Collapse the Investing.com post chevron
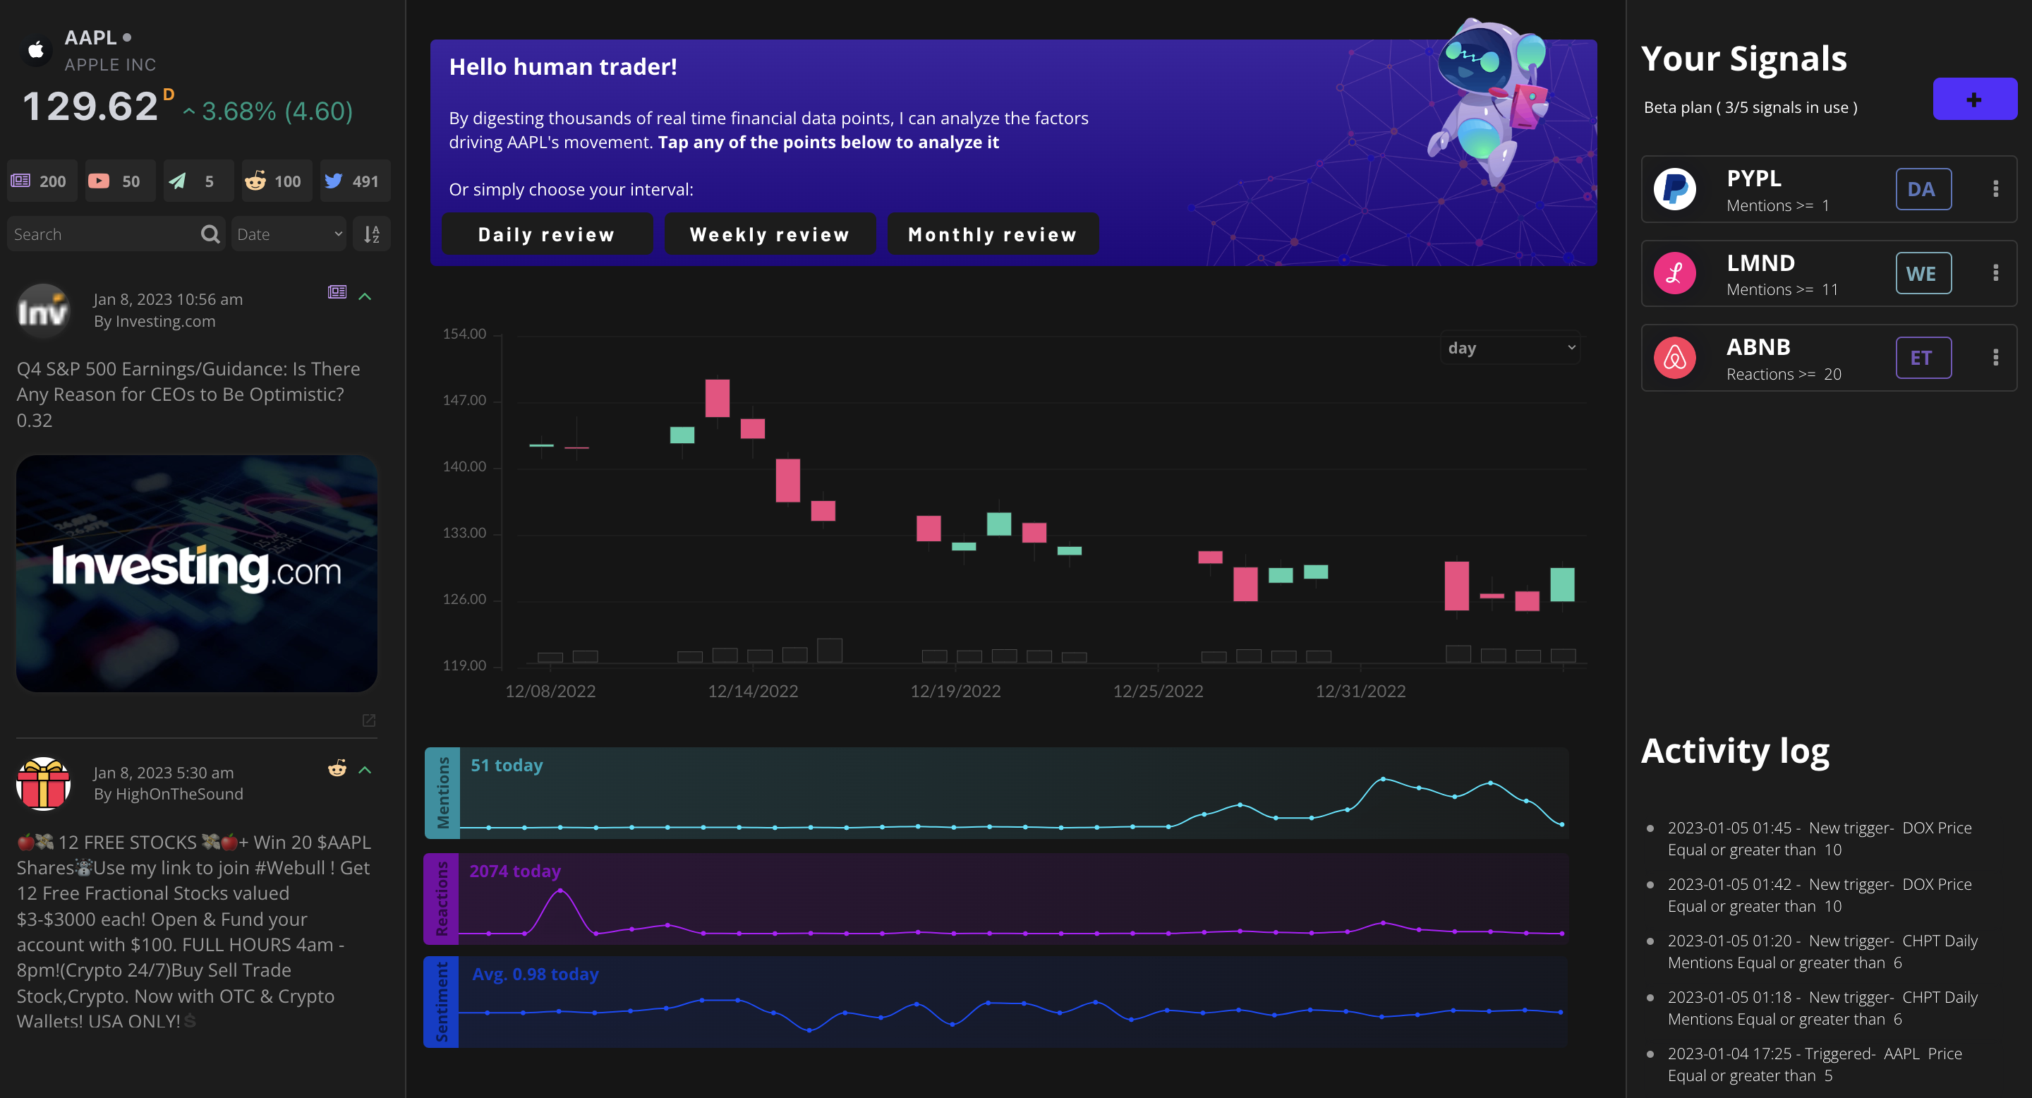Screen dimensions: 2032x1098 [365, 296]
